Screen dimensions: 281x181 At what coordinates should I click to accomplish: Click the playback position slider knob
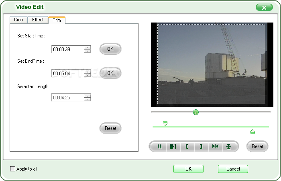coord(196,112)
